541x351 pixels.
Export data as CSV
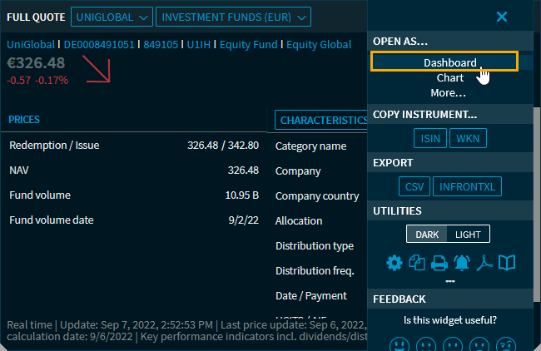415,186
